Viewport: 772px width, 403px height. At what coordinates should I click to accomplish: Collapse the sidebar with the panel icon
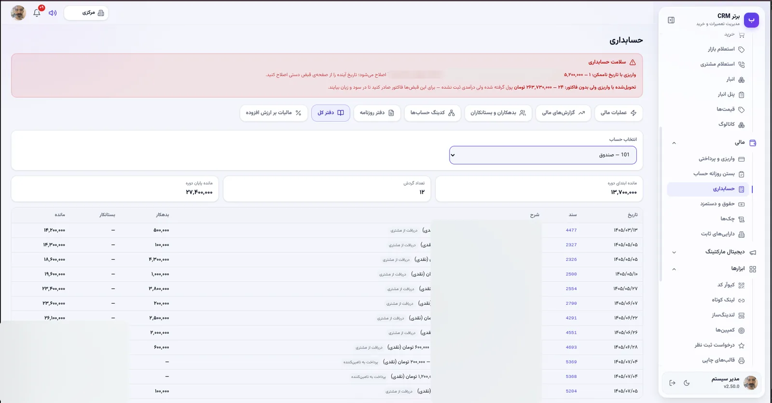[x=671, y=20]
